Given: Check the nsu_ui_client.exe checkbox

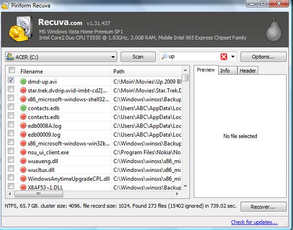Looking at the screenshot, I should point(11,151).
